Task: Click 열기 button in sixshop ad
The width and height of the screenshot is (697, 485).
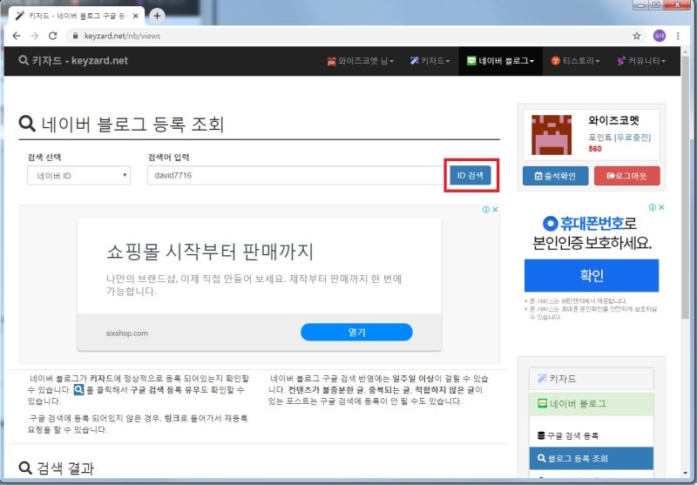Action: [356, 333]
